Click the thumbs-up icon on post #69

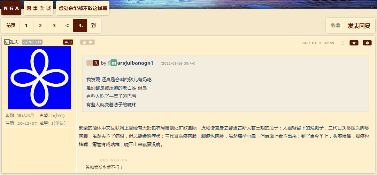tap(84, 42)
